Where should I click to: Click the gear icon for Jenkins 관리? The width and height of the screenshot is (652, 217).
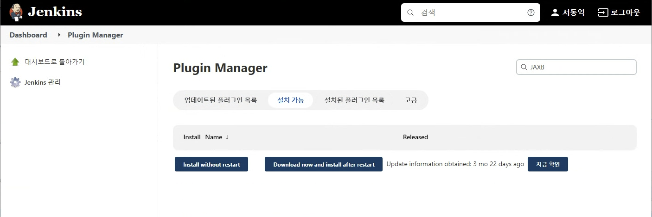(x=15, y=82)
